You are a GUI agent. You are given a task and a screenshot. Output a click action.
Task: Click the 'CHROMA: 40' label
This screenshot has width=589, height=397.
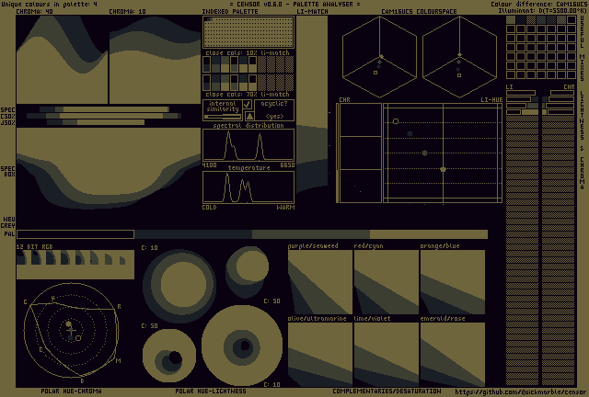(35, 11)
